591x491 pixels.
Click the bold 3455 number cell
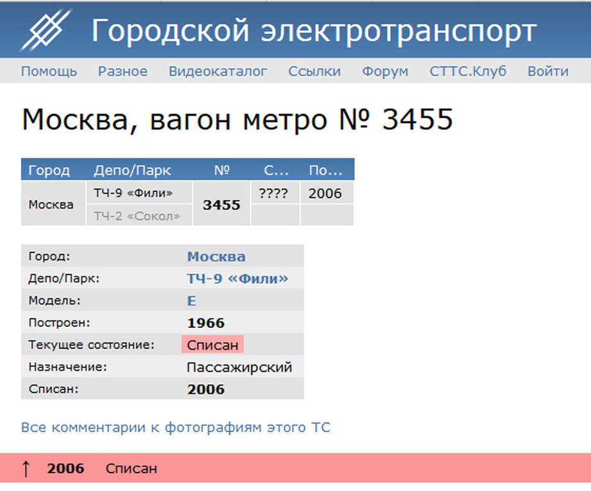tap(222, 203)
